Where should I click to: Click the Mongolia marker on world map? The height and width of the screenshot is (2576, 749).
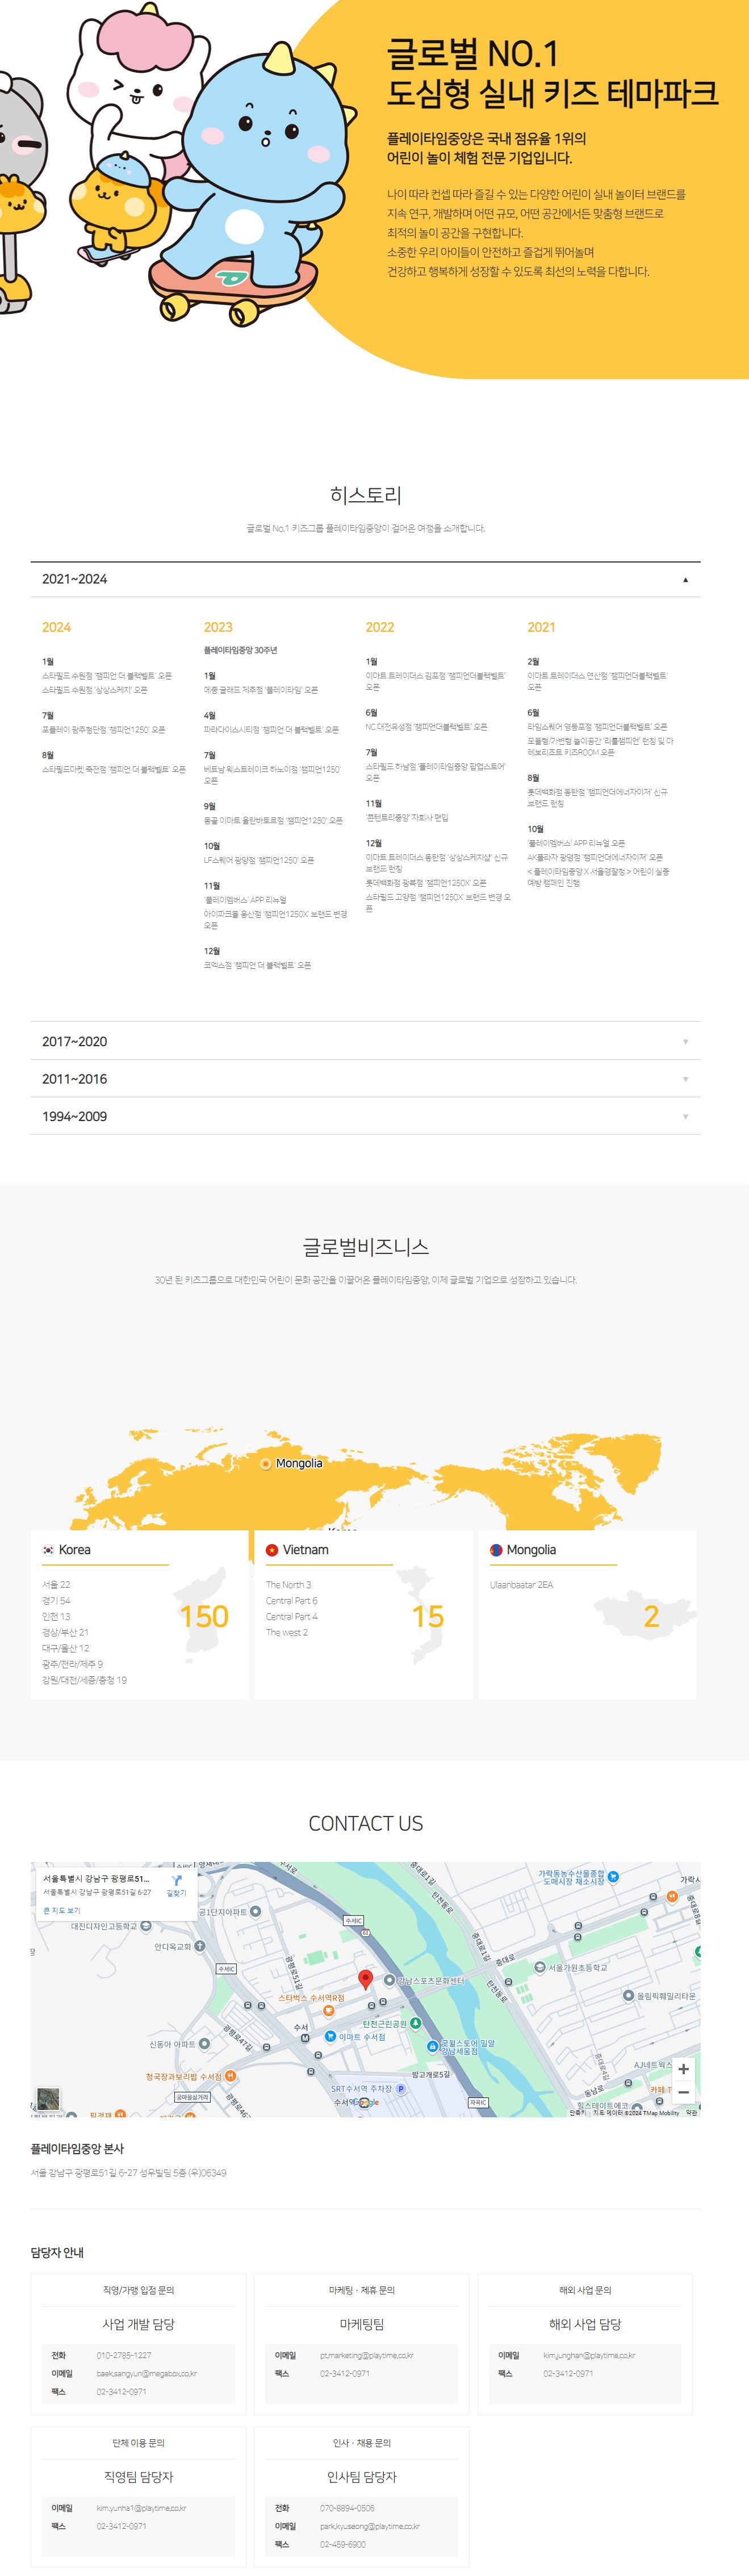coord(265,1463)
